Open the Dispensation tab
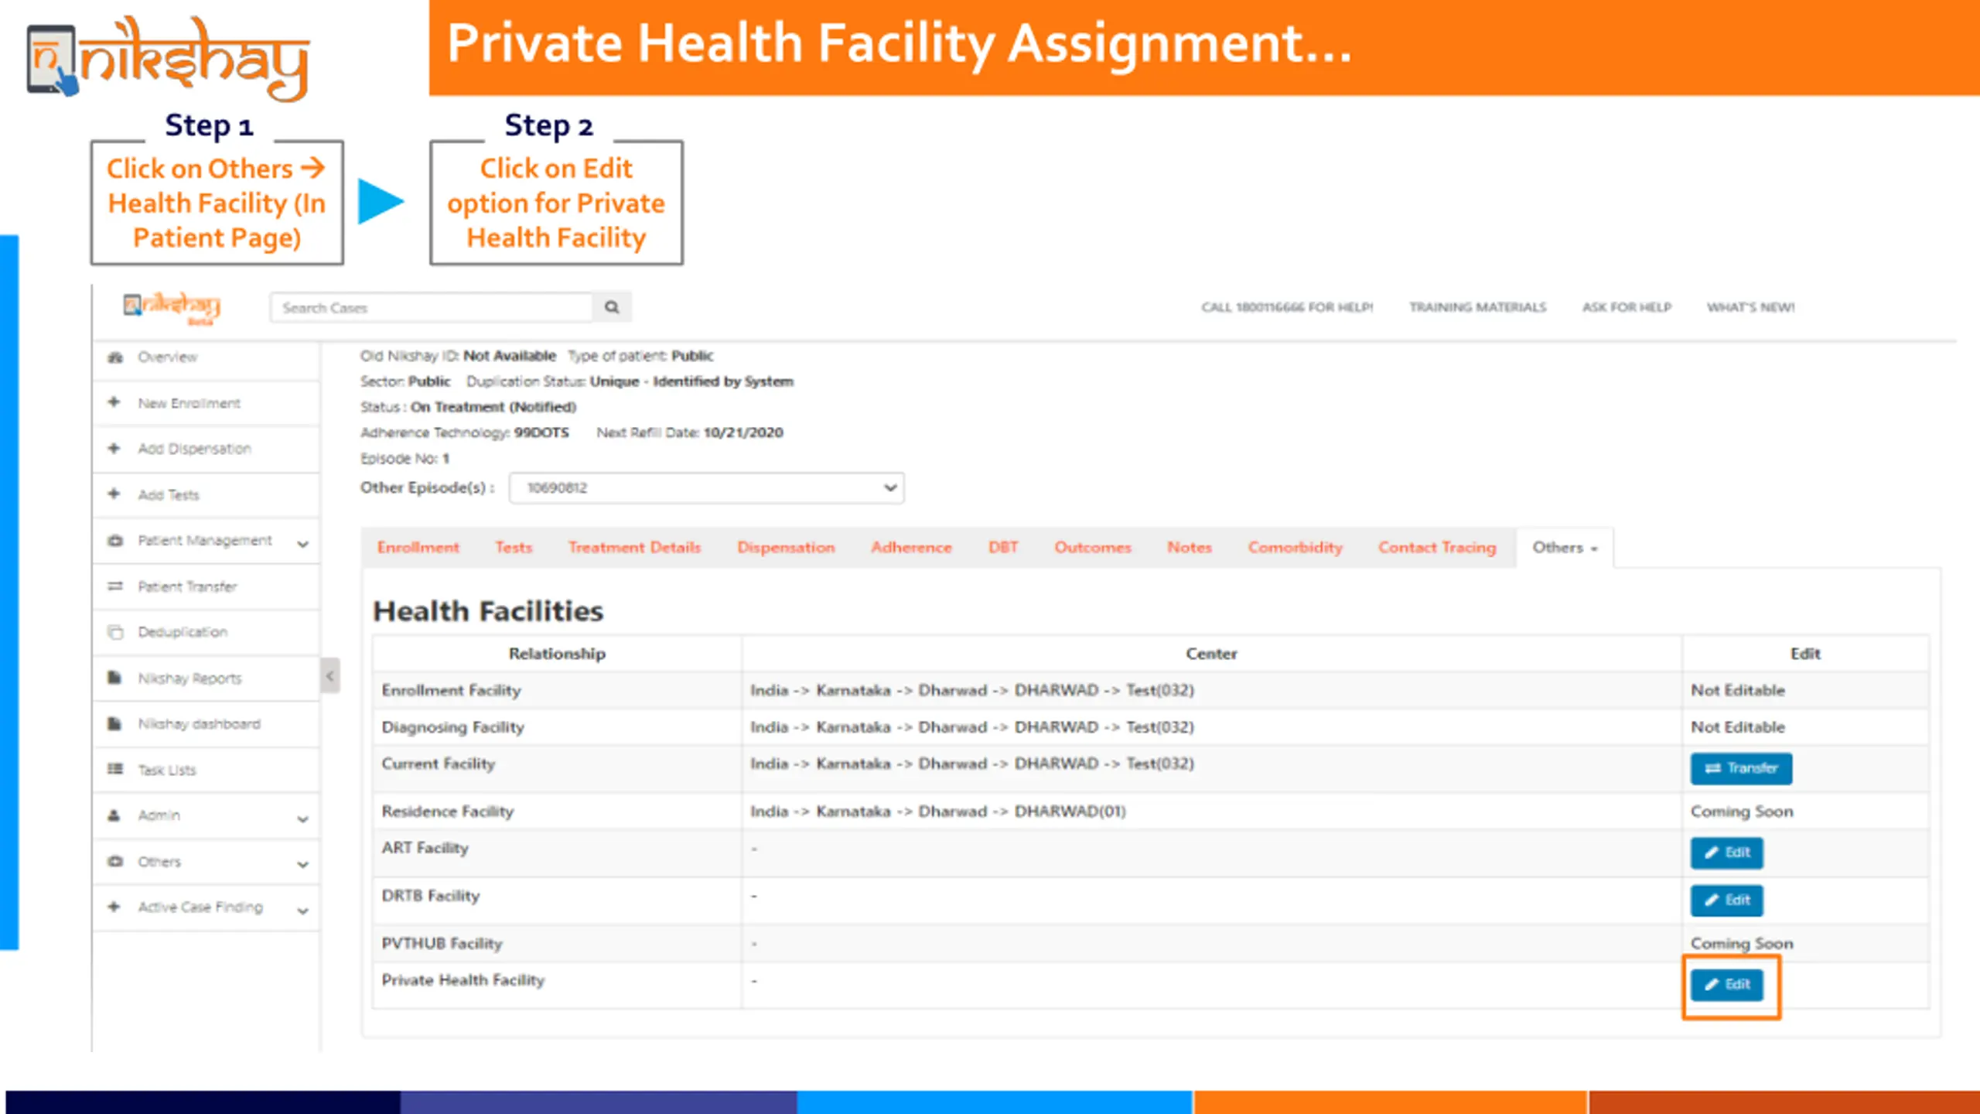 click(x=786, y=548)
